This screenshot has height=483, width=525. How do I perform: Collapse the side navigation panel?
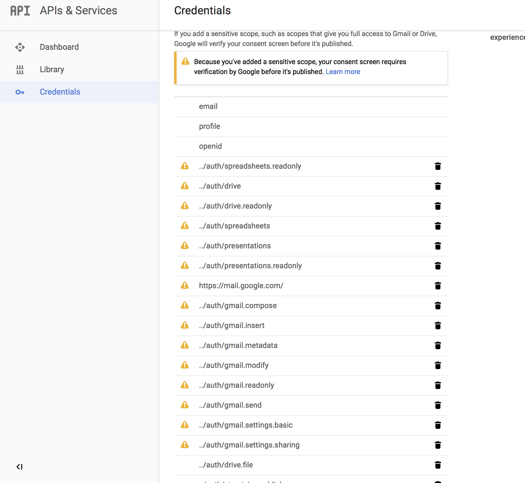(x=19, y=467)
